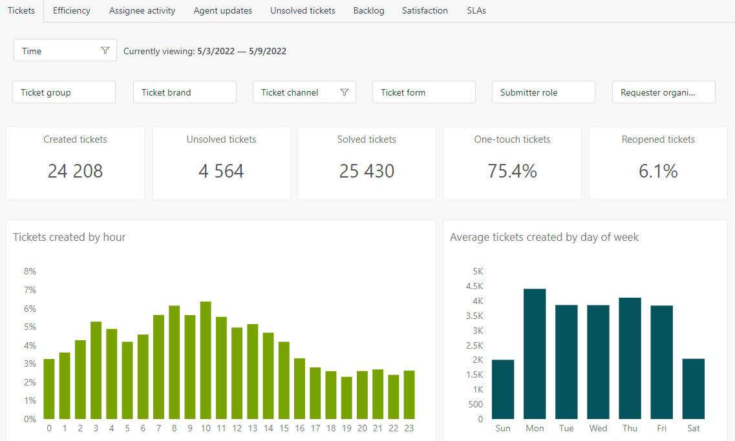Screen dimensions: 735x441
Task: Click the funnel icon on Ticket channel
Action: tap(345, 92)
